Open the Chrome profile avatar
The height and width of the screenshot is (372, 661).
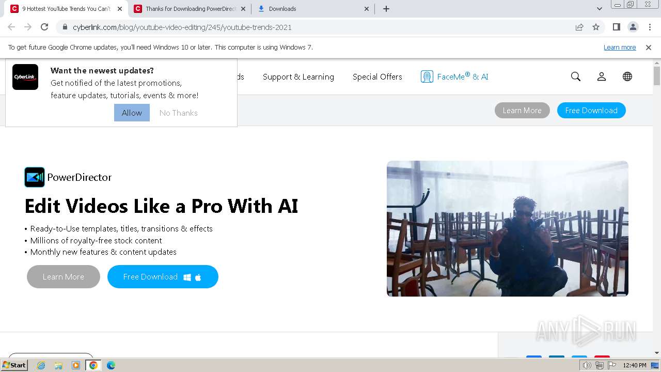point(633,27)
